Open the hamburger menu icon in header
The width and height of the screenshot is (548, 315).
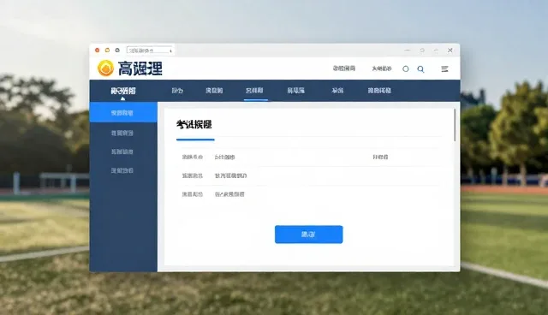click(444, 69)
